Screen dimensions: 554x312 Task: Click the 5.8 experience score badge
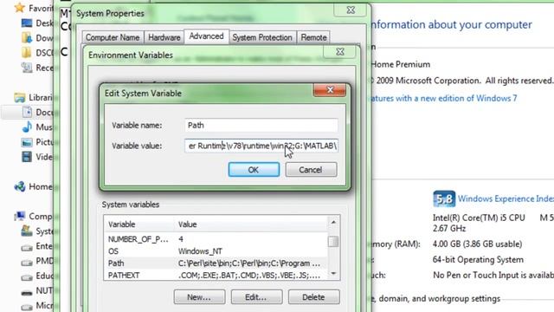coord(444,199)
